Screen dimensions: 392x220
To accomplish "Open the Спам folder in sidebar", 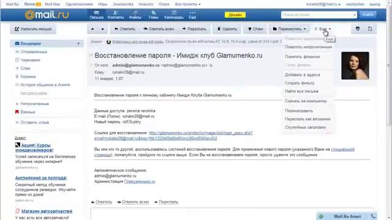I will tap(25, 68).
